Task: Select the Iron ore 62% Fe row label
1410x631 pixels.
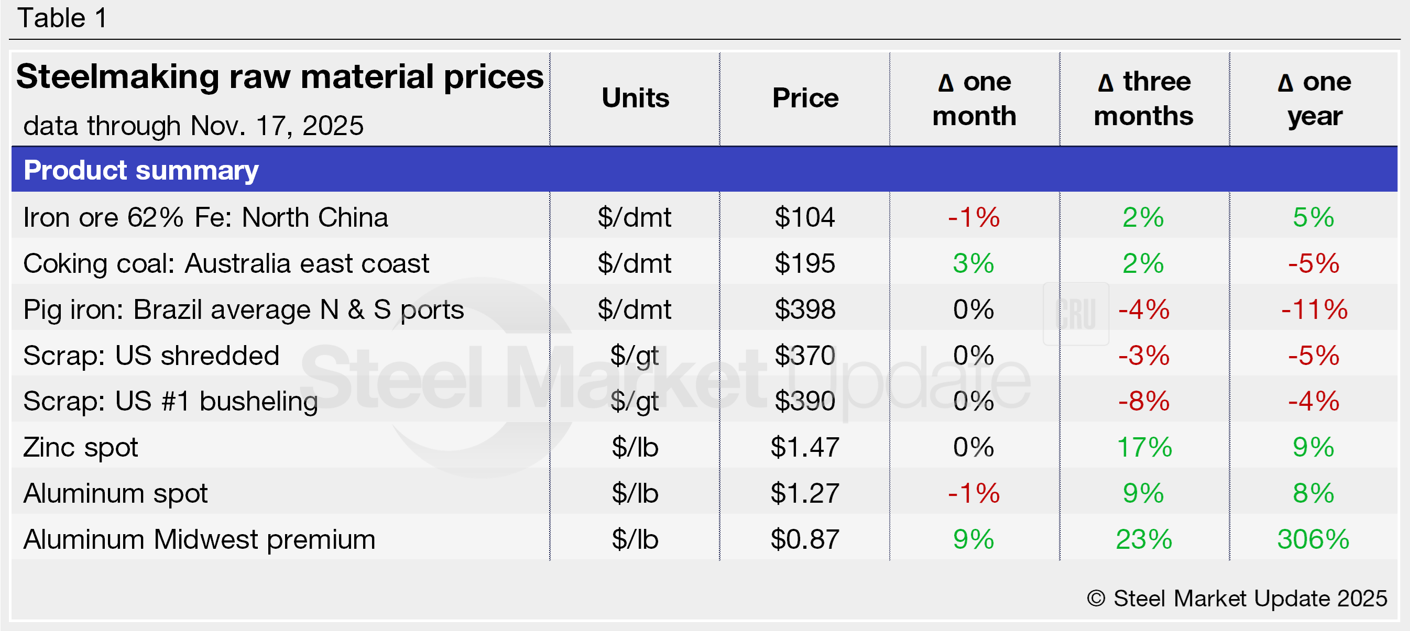Action: [x=205, y=218]
